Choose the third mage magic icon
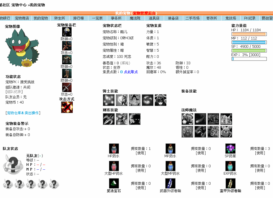Screen dimensions: 273x198 (x=213, y=119)
